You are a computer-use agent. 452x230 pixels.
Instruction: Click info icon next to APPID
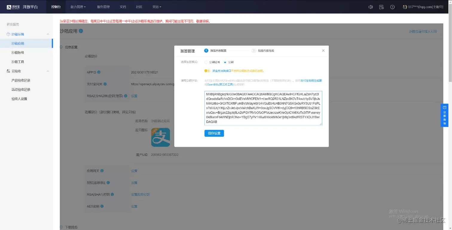pos(99,72)
